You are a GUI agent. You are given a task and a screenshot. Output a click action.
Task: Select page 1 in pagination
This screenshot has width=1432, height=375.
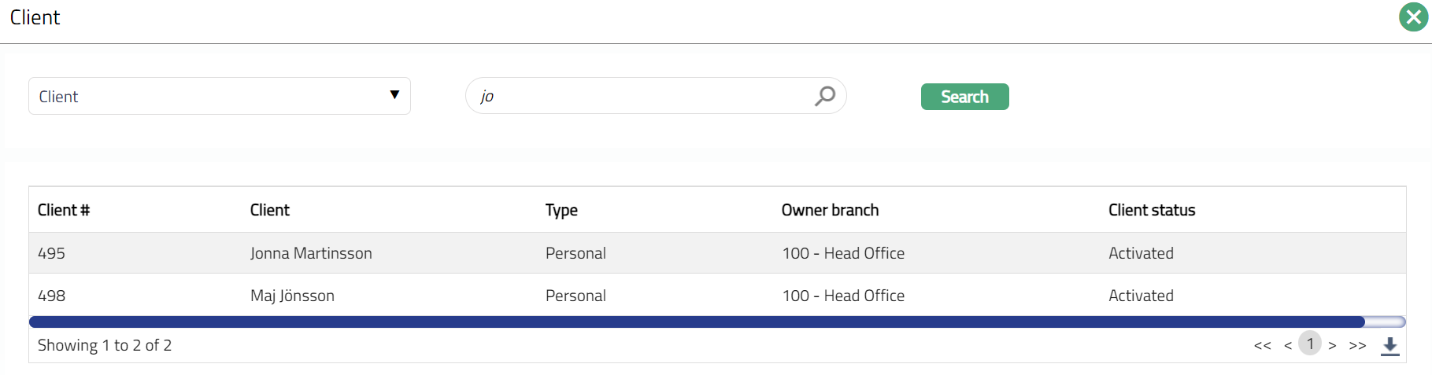click(1310, 344)
